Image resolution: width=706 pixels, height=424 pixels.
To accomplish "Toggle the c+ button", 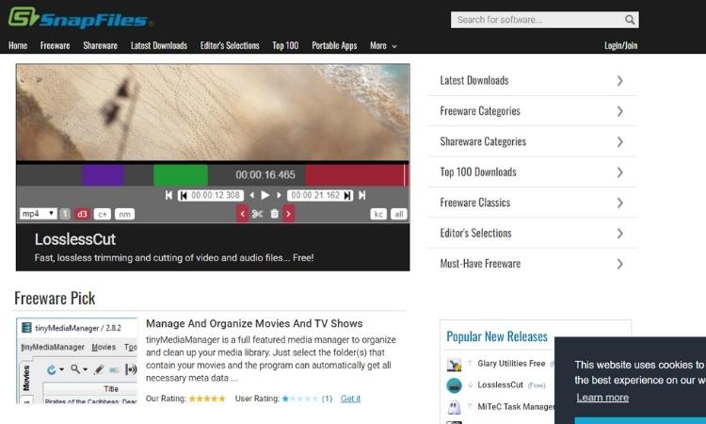I will pyautogui.click(x=103, y=214).
